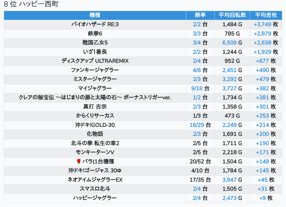Select the からくりサーカス machine name

(x=95, y=116)
